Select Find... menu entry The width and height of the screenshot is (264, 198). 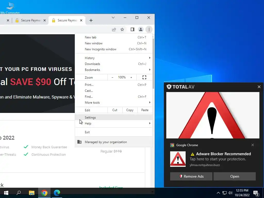tap(114, 96)
